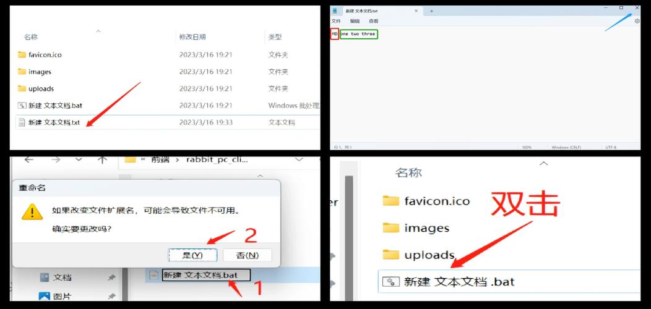Click the 100% zoom status entry
Screen dimensions: 651x309
click(x=527, y=147)
